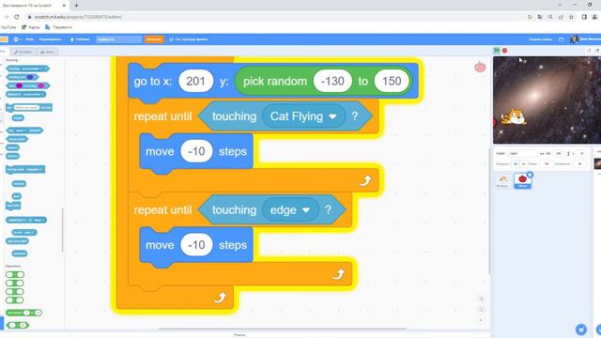The width and height of the screenshot is (601, 338).
Task: Click See Project Page button
Action: pyautogui.click(x=189, y=39)
